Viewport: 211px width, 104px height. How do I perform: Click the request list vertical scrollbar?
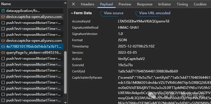pyautogui.click(x=65, y=72)
